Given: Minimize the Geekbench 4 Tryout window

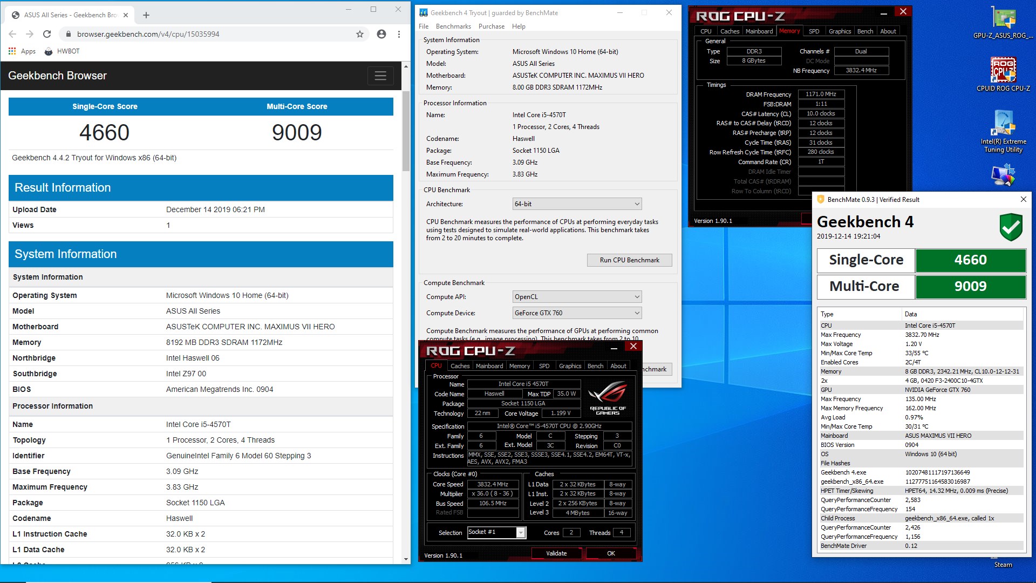Looking at the screenshot, I should [x=619, y=13].
